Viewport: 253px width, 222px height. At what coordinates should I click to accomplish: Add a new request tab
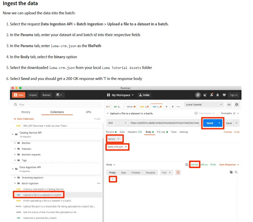tap(172, 107)
